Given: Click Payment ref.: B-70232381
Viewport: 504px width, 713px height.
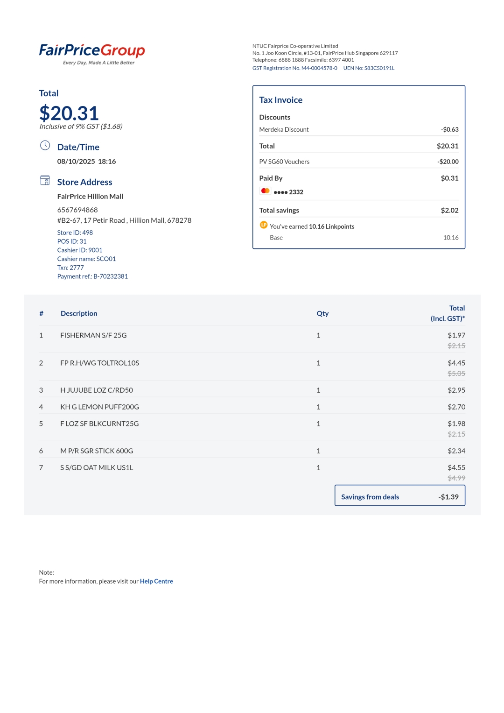Looking at the screenshot, I should tap(92, 276).
